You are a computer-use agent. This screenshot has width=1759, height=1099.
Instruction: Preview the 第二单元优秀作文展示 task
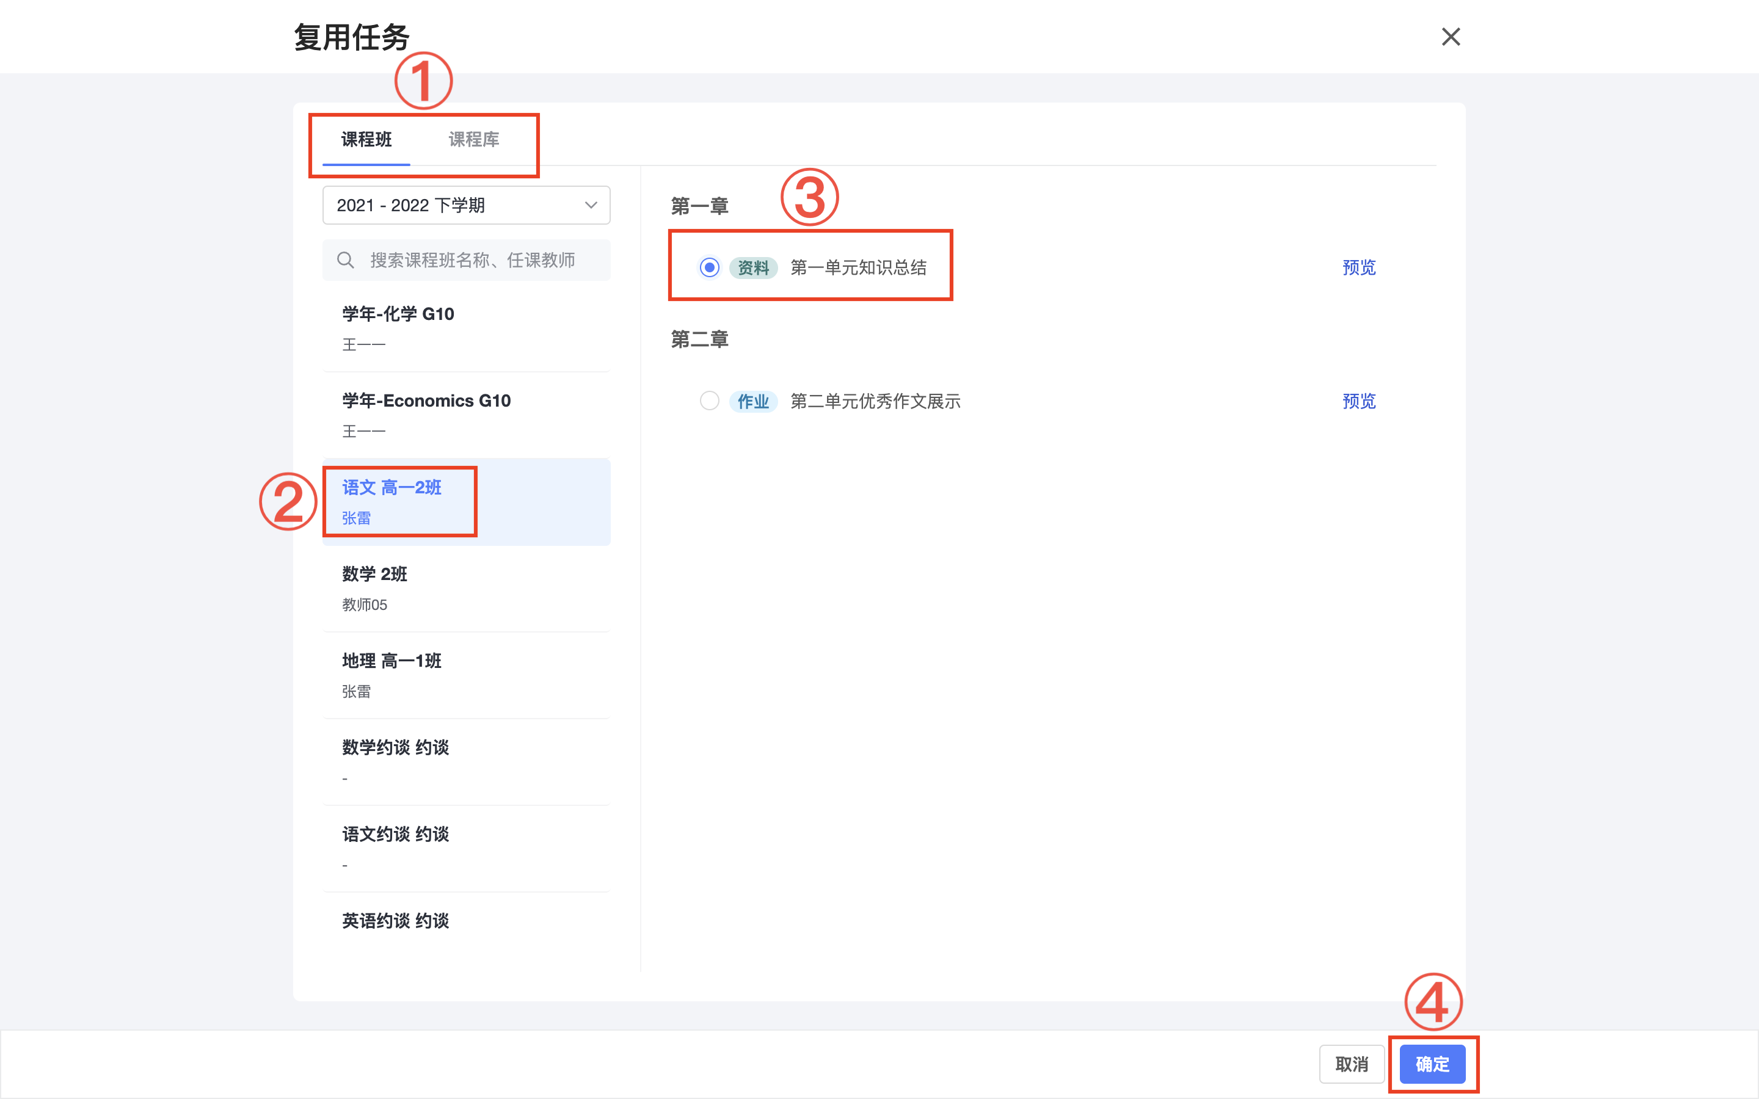[x=1358, y=401]
